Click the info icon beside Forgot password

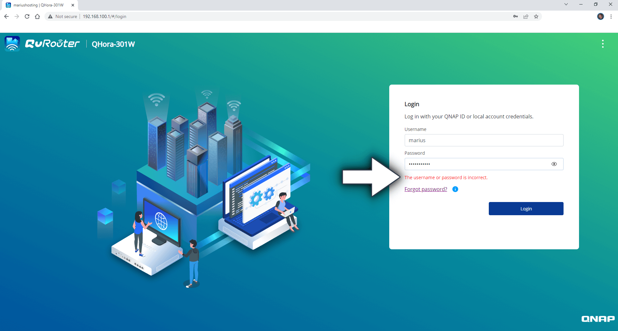pyautogui.click(x=455, y=189)
